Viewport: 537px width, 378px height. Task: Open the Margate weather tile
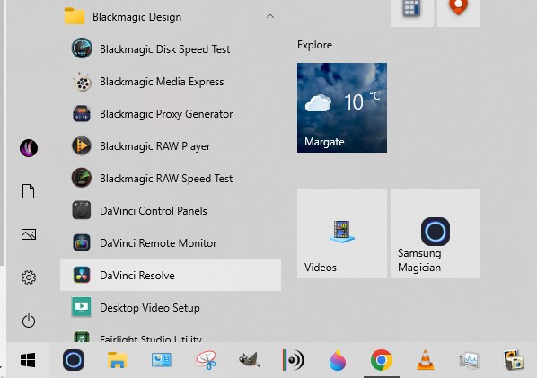click(342, 108)
